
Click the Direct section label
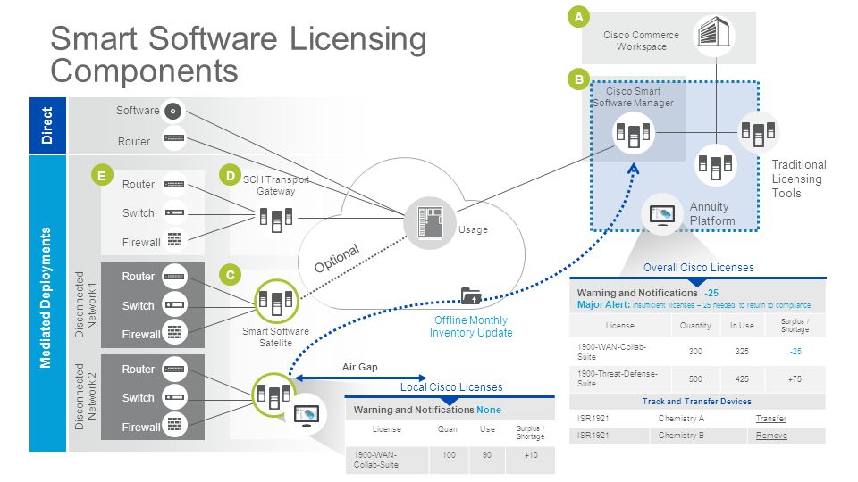click(x=47, y=125)
